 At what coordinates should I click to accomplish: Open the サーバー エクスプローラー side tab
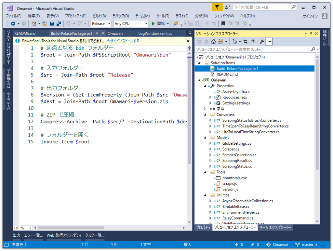8,47
